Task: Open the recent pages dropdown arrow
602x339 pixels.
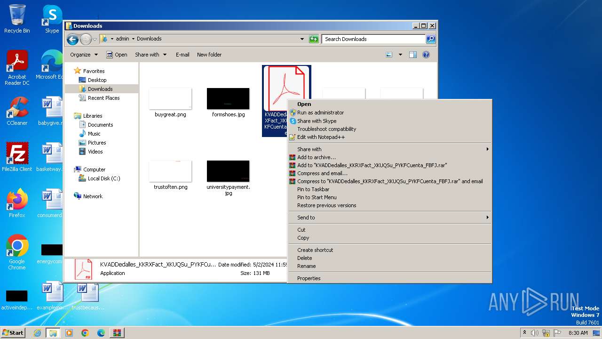Action: point(95,39)
